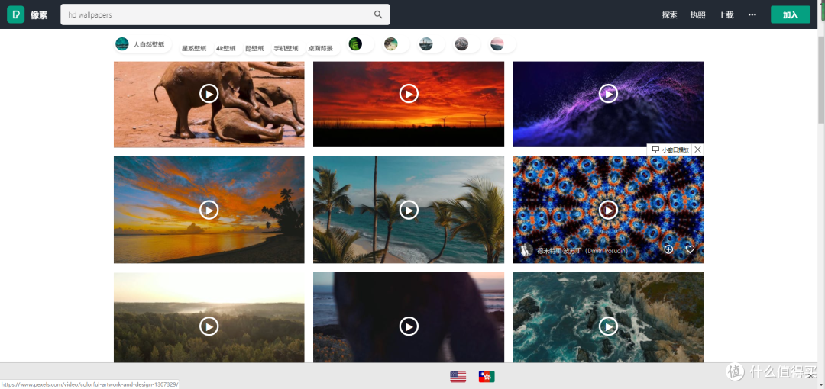Play the dark silhouette seaside video

tap(409, 326)
